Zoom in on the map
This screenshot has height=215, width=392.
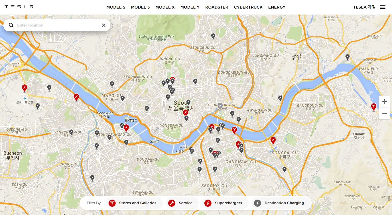tap(384, 102)
